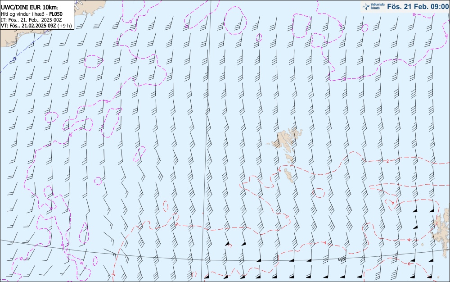Click the red "6" isotherm contour label
450x282 pixels.
pos(409,264)
